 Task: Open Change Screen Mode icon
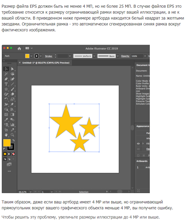(x=9, y=165)
